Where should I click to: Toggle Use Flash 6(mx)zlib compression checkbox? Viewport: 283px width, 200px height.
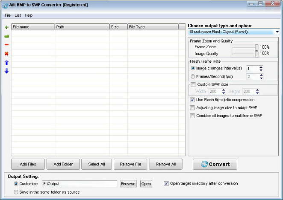pos(192,100)
